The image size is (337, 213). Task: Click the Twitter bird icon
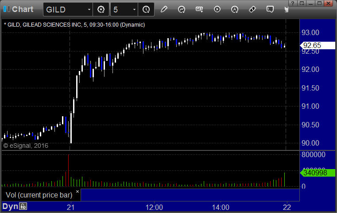point(286,9)
